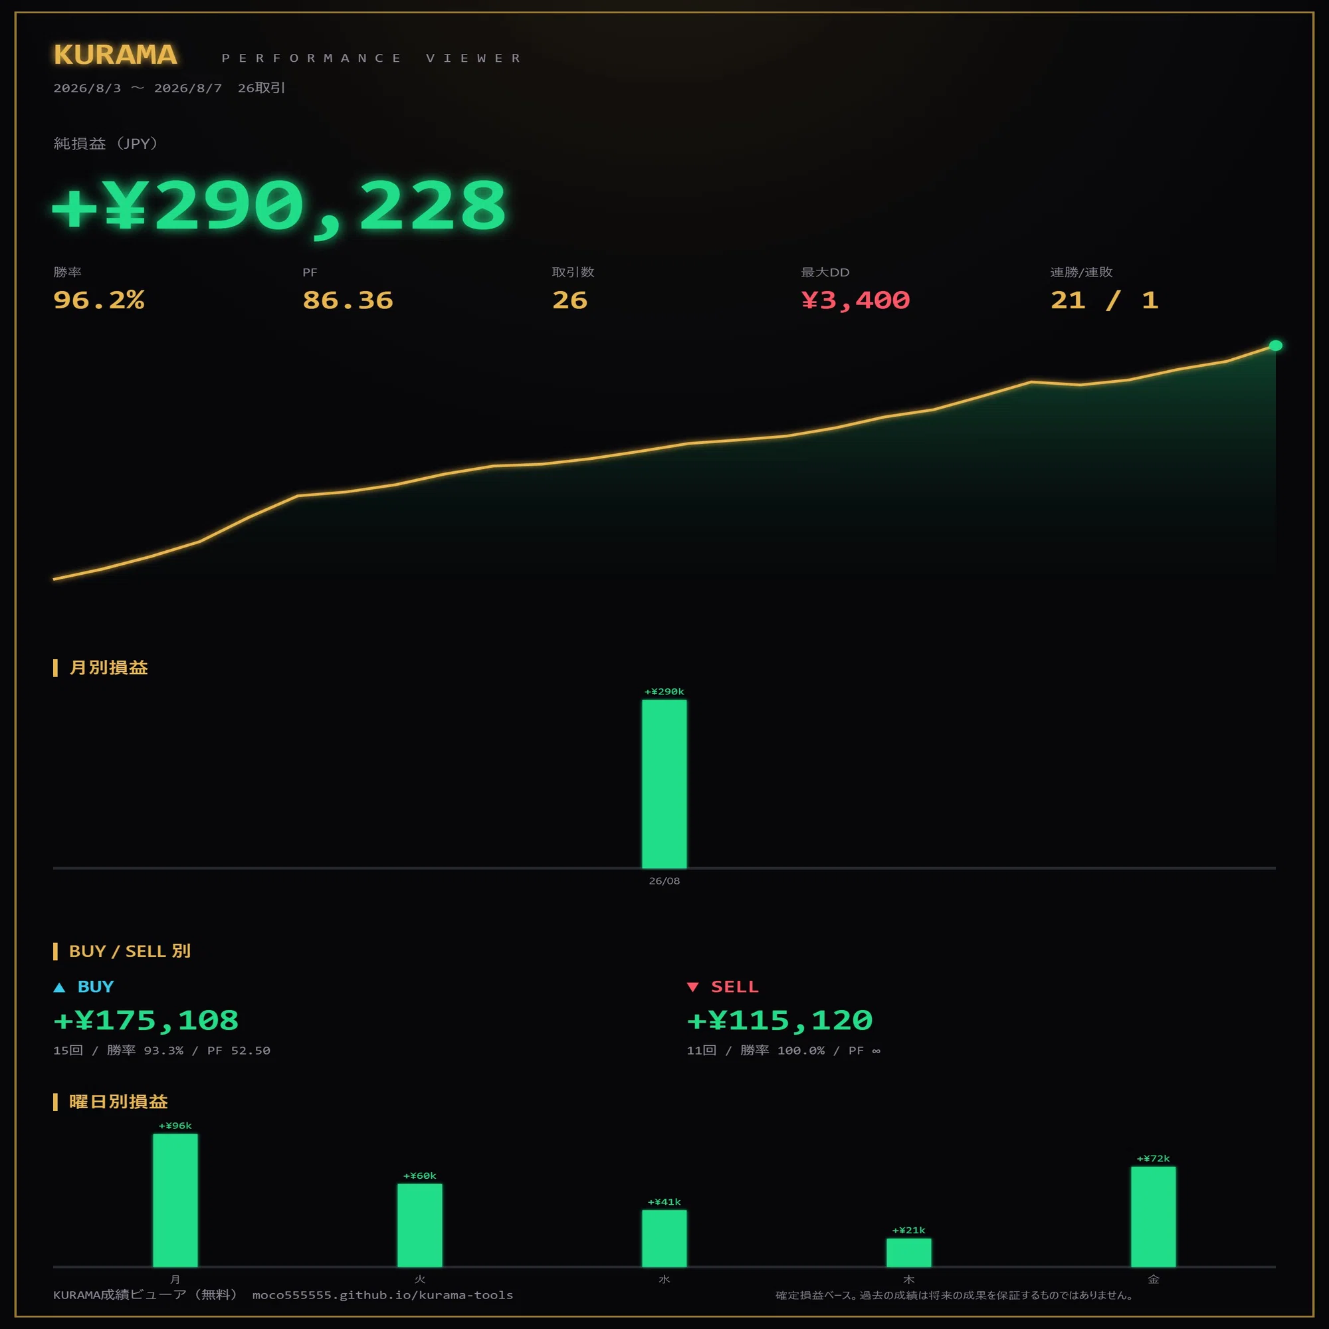Click the Wednesday (水) profit bar

click(664, 1237)
